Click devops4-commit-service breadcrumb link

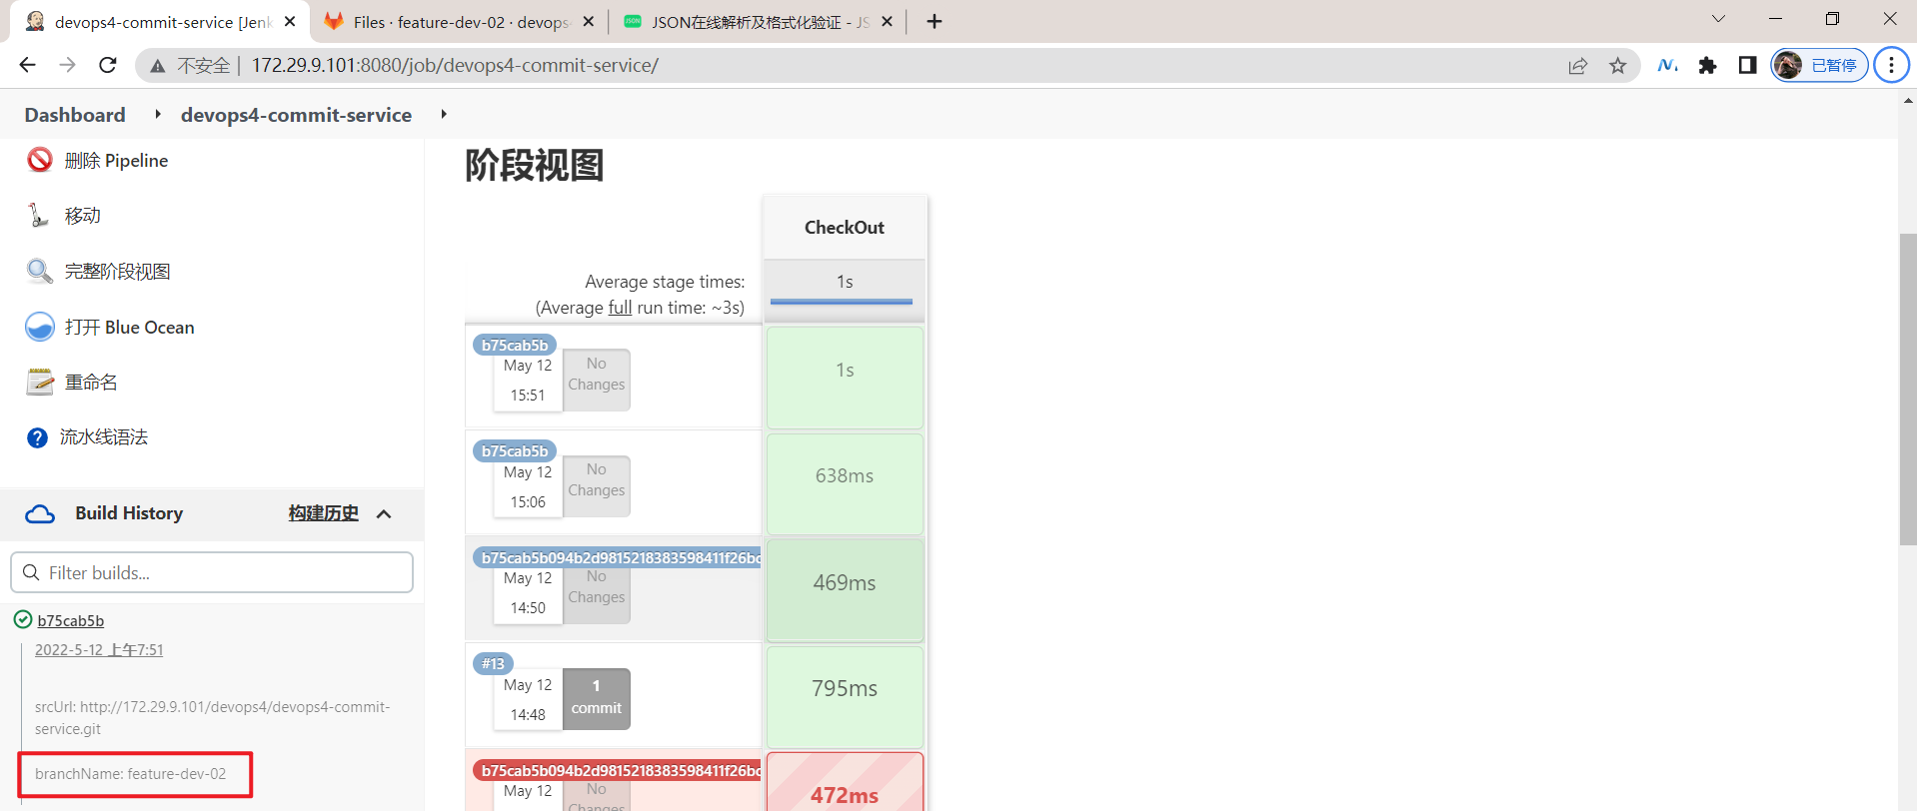coord(296,115)
